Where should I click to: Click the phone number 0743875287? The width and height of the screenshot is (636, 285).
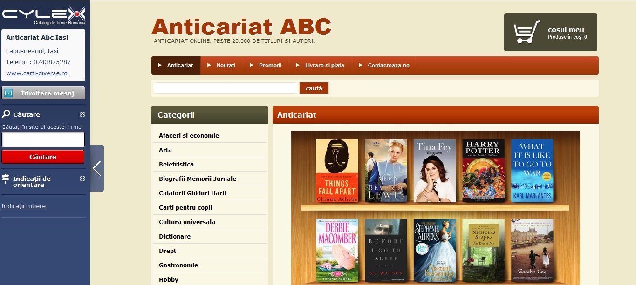(52, 62)
